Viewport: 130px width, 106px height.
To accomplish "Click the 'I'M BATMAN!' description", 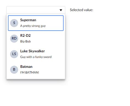I will (x=30, y=72).
